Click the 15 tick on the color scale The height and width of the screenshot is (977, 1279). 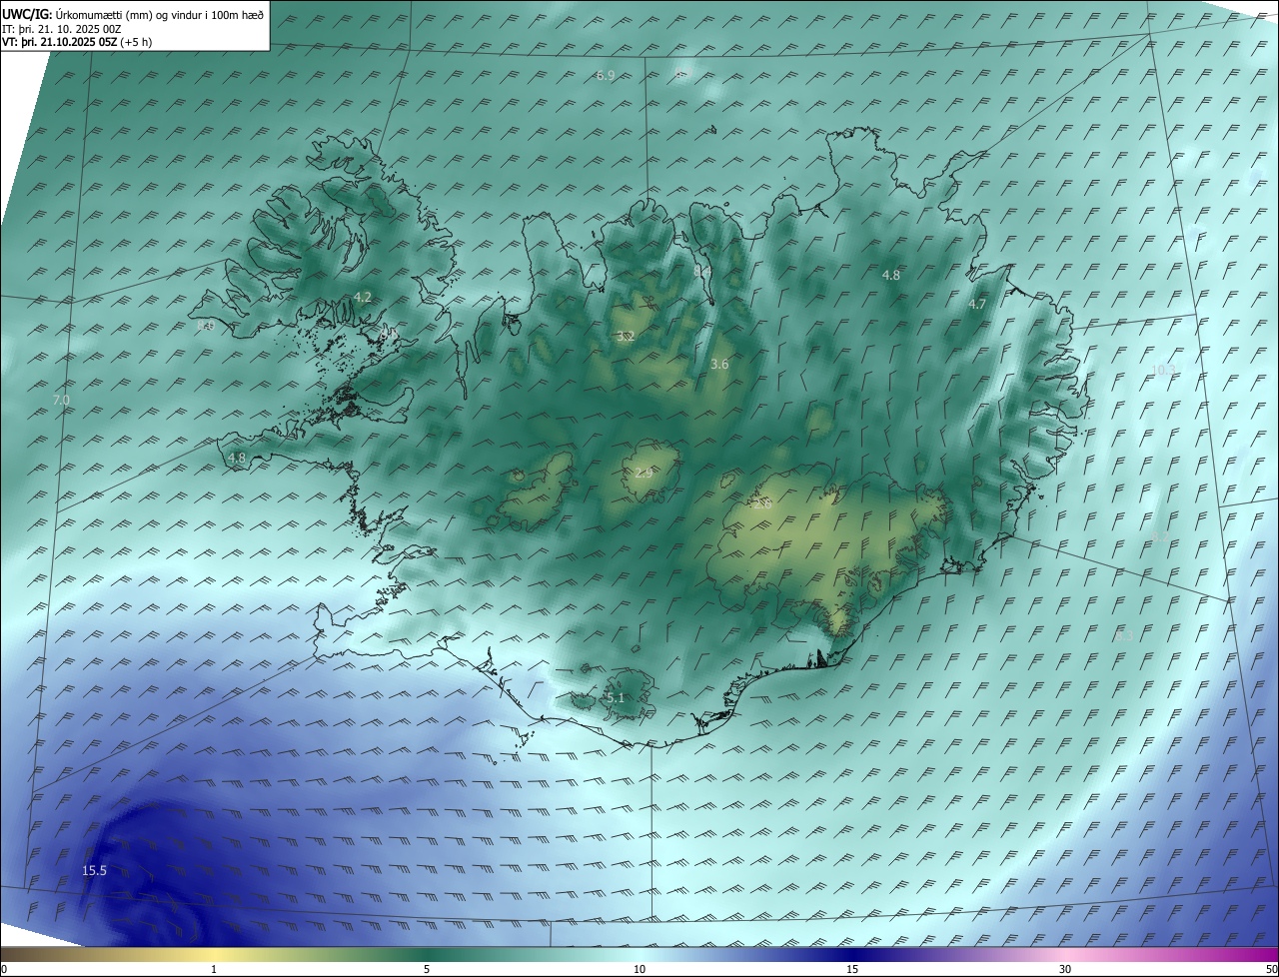pos(852,969)
